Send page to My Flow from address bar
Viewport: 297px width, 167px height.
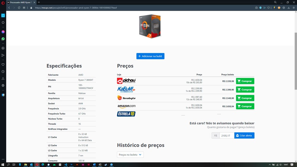[x=265, y=8]
